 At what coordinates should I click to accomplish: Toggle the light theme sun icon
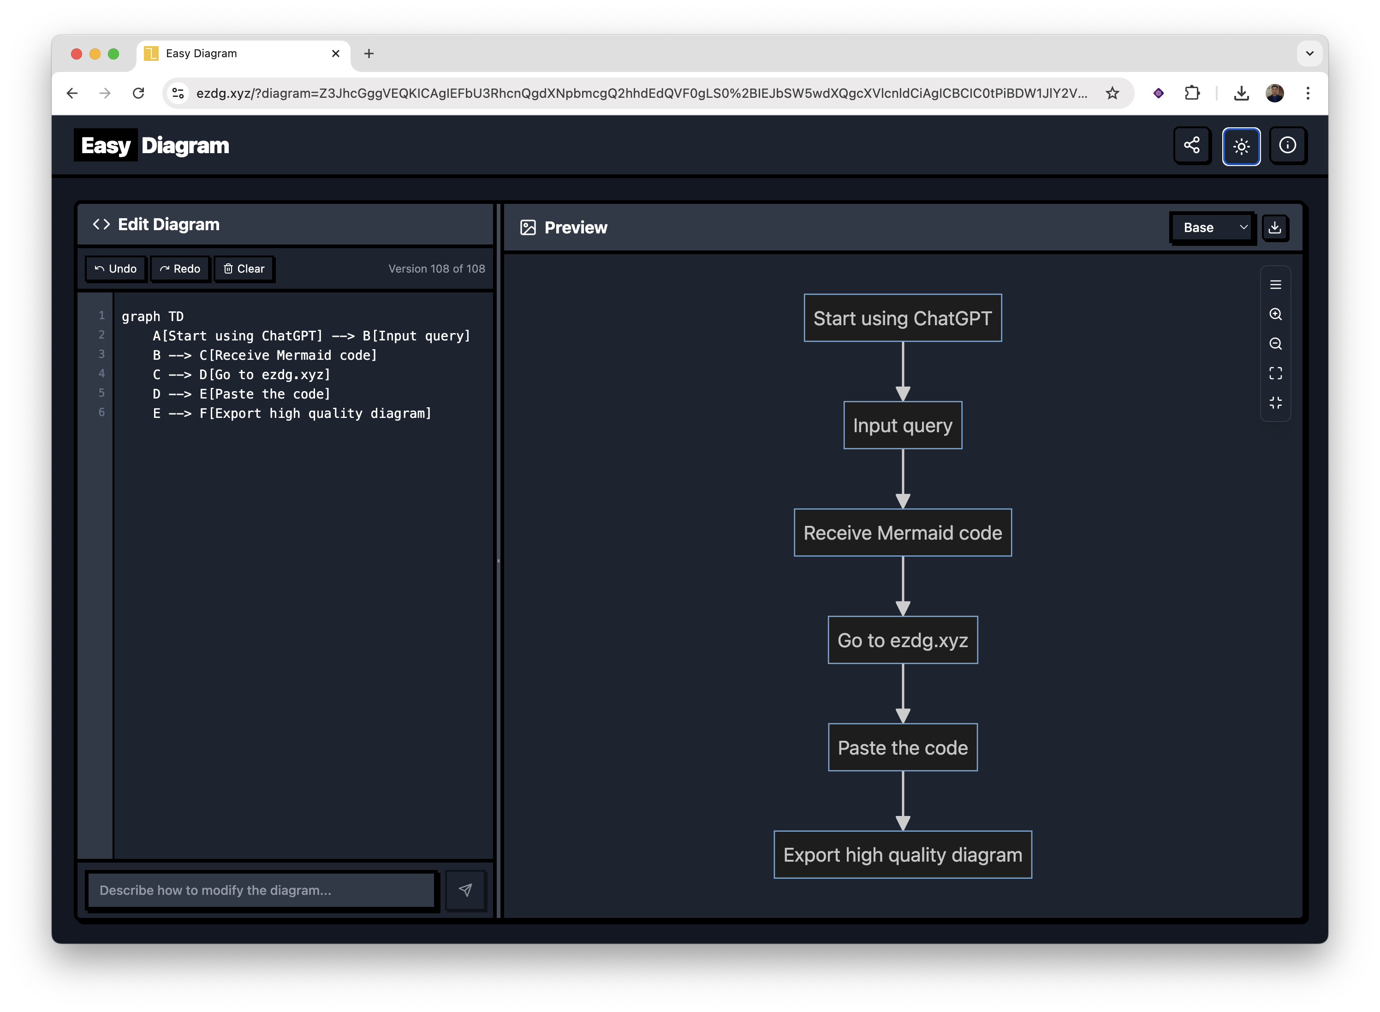coord(1241,146)
